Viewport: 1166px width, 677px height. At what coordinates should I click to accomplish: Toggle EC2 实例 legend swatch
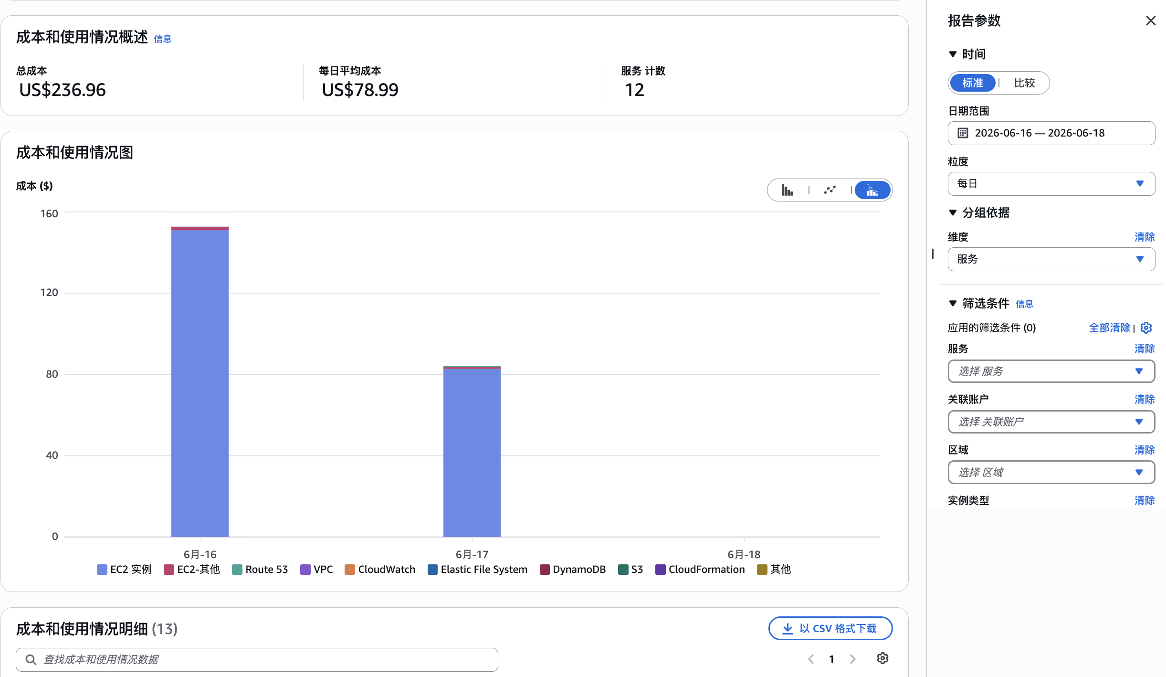coord(102,570)
